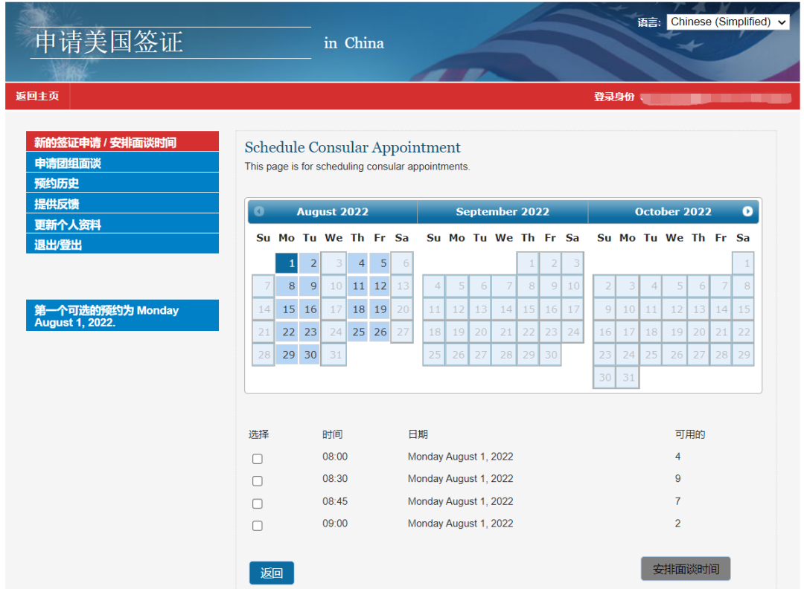Click the September 2022 month header

[x=502, y=211]
